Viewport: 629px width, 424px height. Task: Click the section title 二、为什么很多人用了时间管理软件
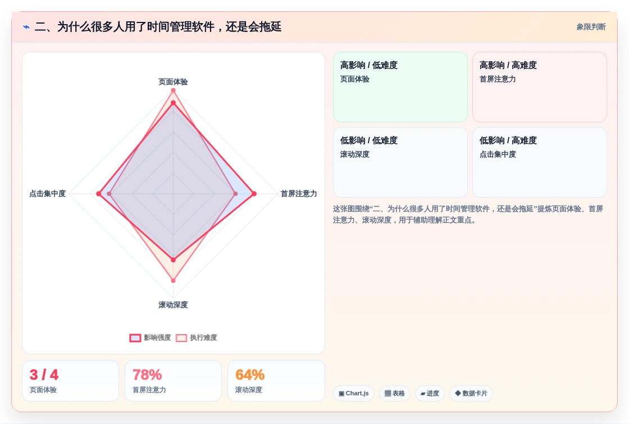pos(158,27)
